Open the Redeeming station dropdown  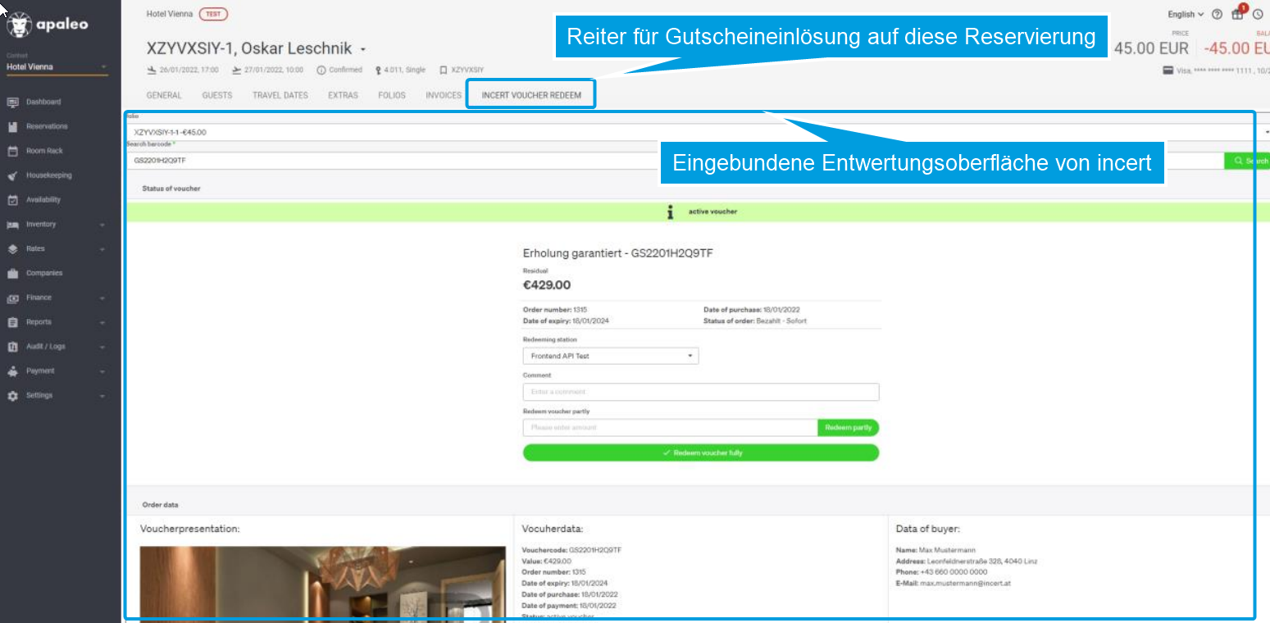611,357
